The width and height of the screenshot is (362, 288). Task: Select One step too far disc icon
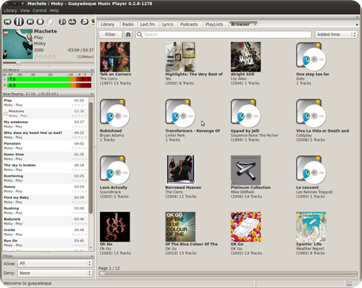[311, 57]
